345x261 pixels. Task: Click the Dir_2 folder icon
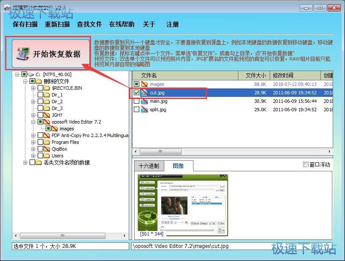47,102
